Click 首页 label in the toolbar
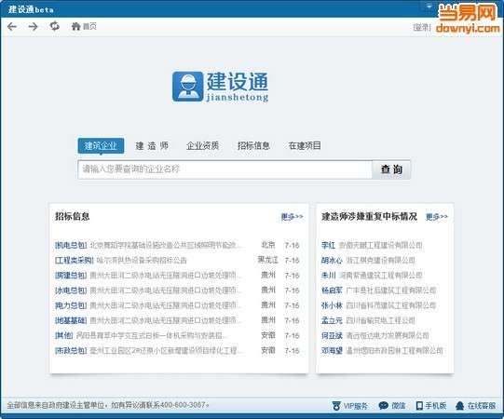This screenshot has height=419, width=504. click(89, 26)
